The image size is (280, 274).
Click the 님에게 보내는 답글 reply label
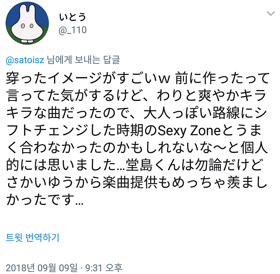coord(83,60)
